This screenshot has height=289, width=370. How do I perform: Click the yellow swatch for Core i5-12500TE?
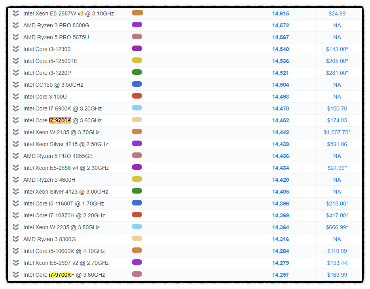(137, 60)
